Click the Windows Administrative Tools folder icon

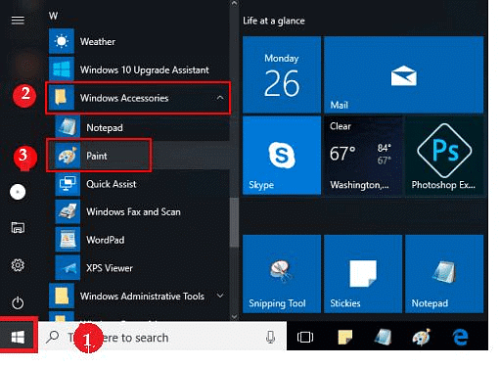click(x=62, y=296)
